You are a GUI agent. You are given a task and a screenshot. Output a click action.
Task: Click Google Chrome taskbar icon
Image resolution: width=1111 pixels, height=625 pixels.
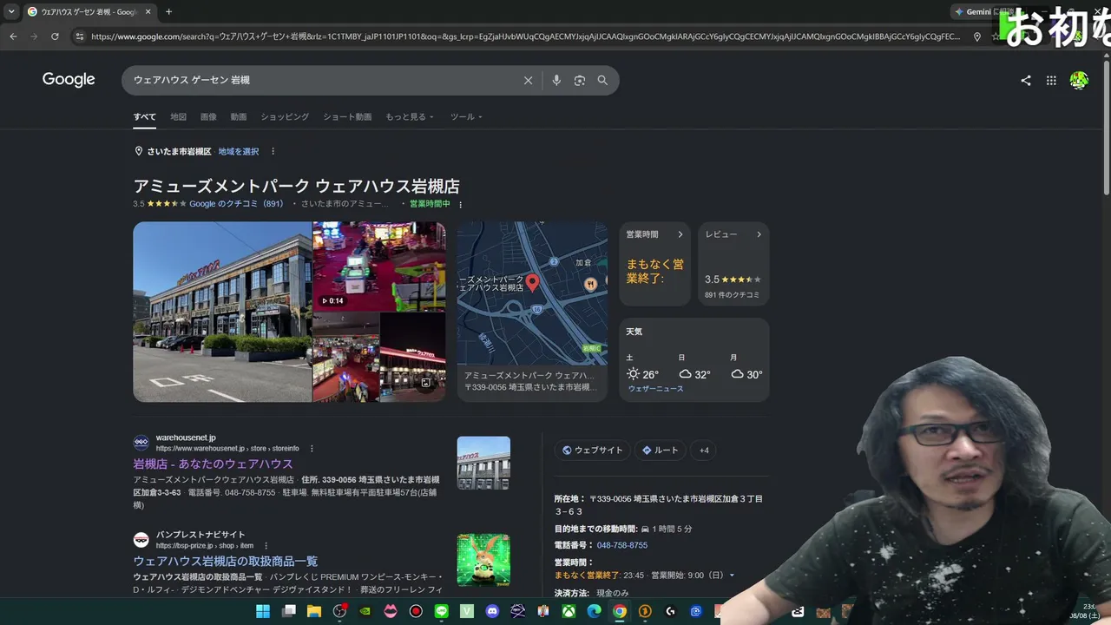tap(619, 611)
